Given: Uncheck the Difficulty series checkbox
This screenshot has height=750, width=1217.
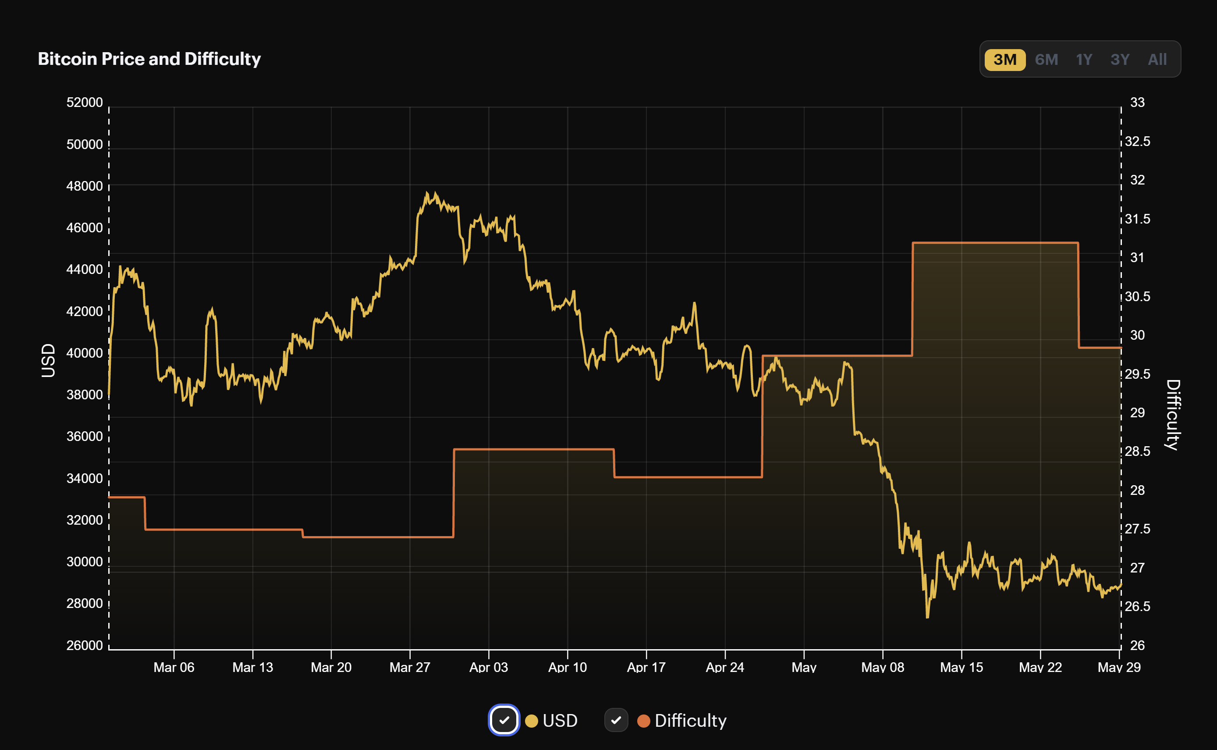Looking at the screenshot, I should tap(616, 720).
